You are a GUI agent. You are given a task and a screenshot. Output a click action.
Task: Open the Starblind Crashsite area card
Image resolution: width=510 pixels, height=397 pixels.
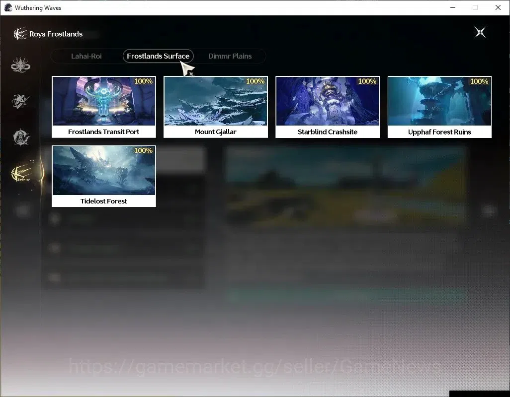pyautogui.click(x=328, y=107)
